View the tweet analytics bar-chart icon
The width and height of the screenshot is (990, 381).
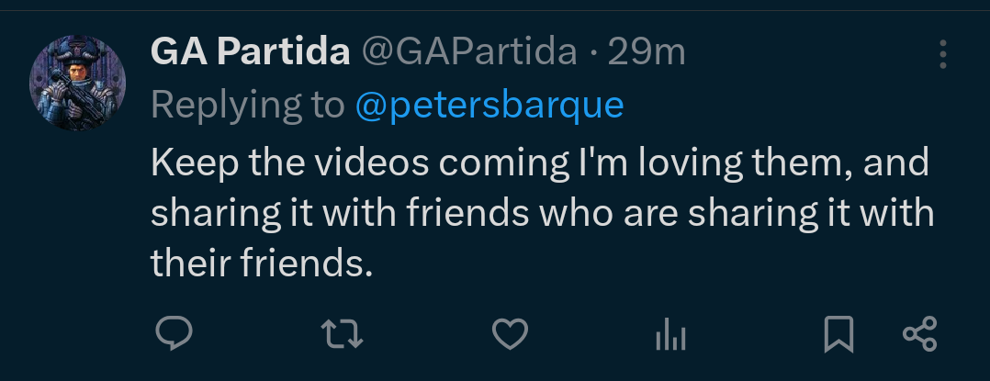(671, 336)
